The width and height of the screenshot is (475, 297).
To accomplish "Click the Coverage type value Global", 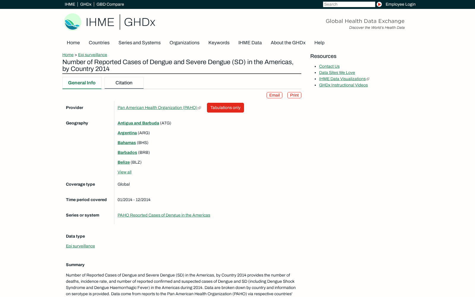I will point(123,184).
